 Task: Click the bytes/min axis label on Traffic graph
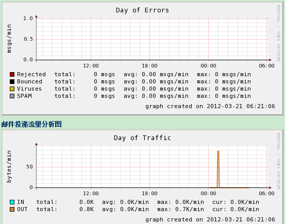(x=9, y=166)
